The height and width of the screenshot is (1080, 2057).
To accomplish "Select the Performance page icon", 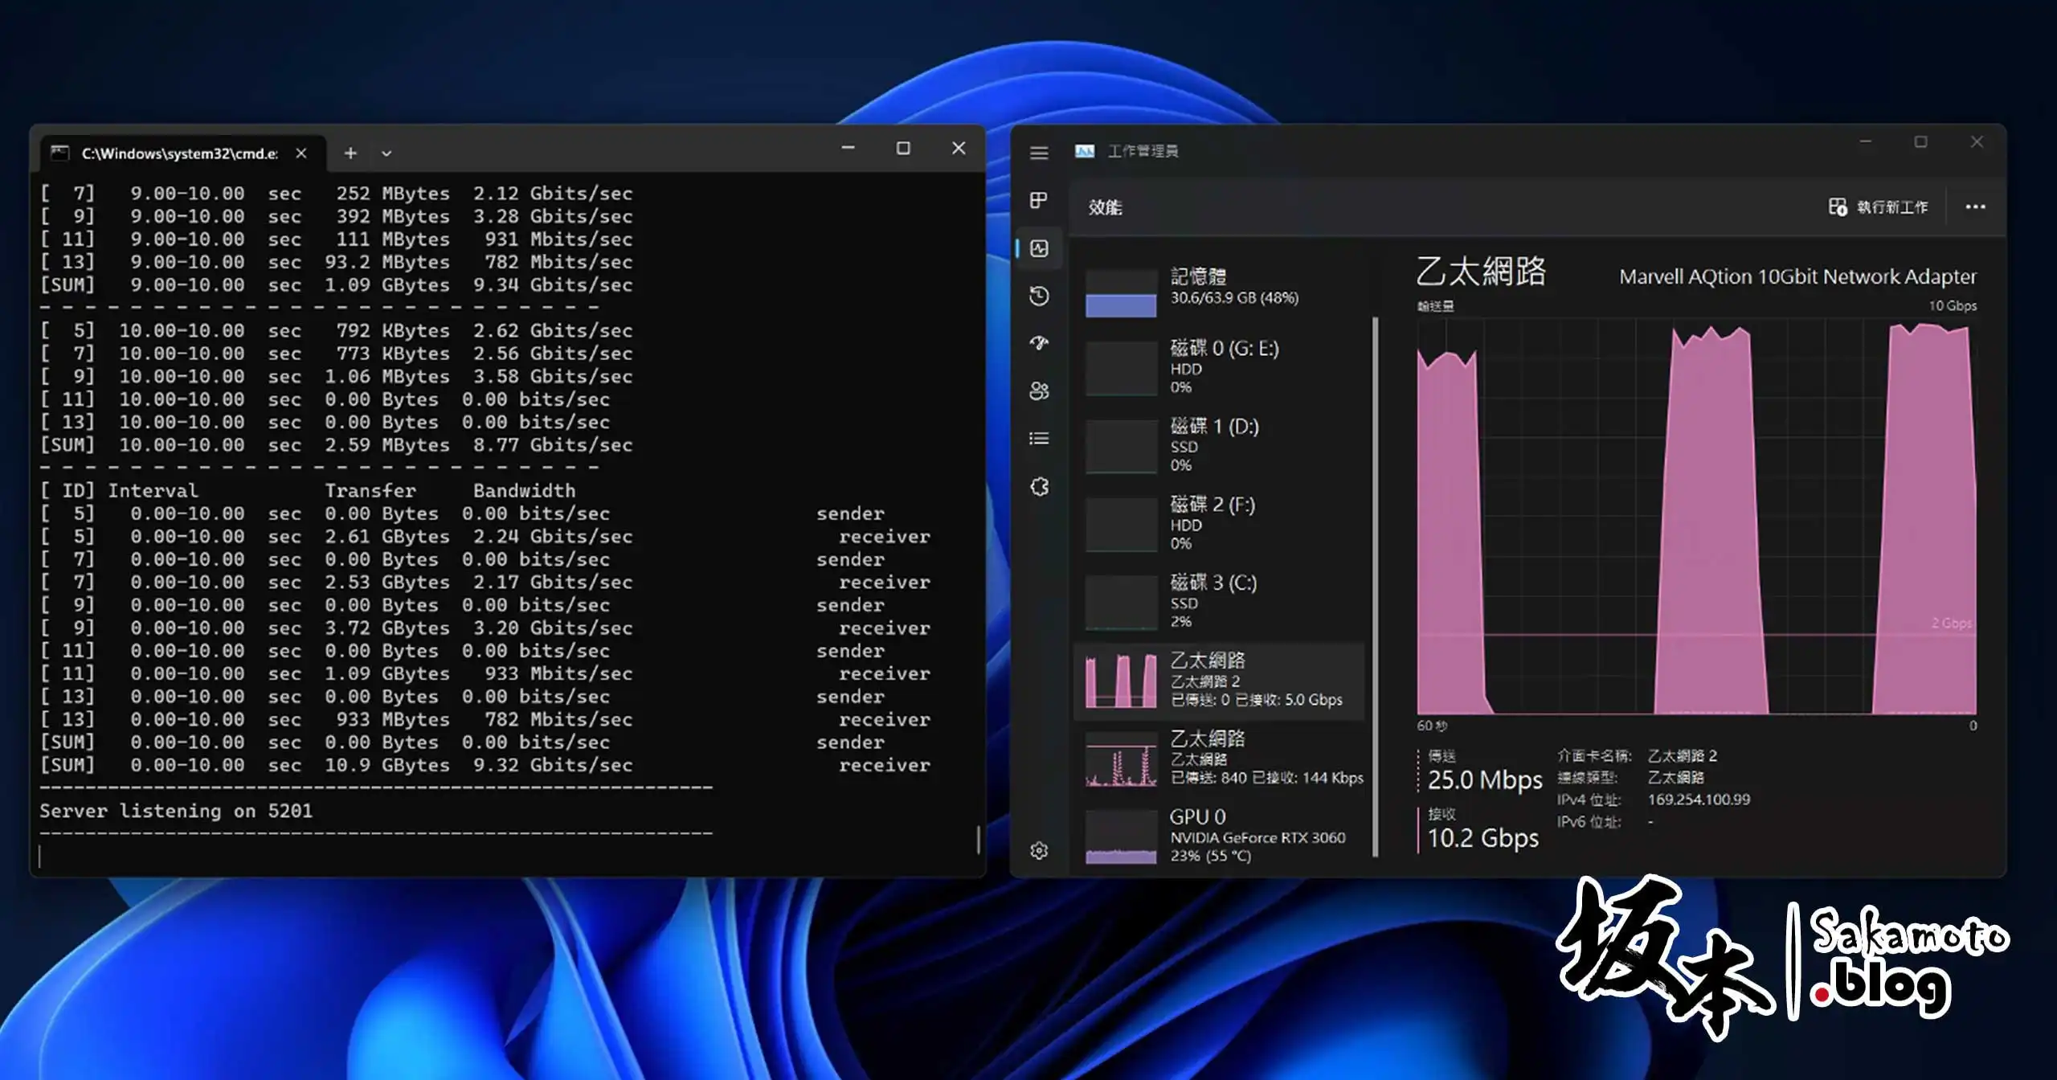I will click(x=1039, y=248).
